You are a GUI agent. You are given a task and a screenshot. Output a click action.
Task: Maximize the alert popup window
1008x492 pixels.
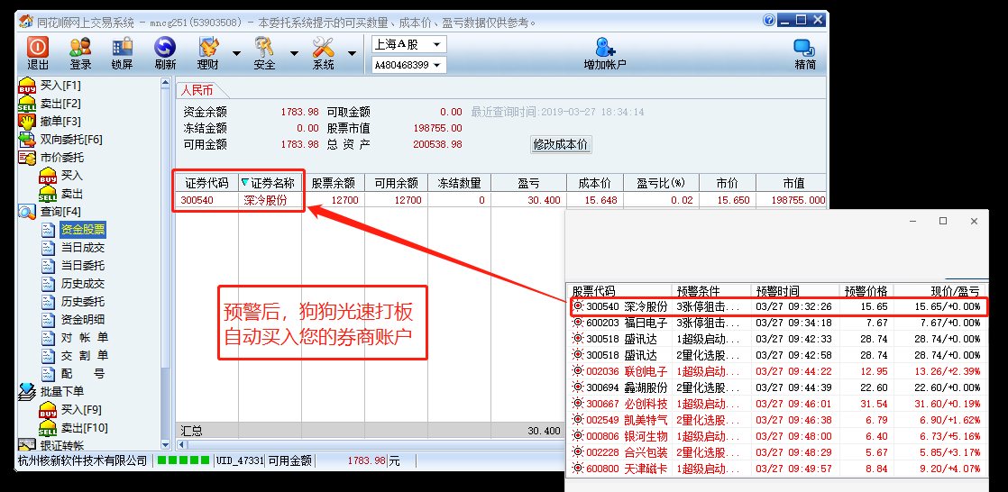pos(943,221)
